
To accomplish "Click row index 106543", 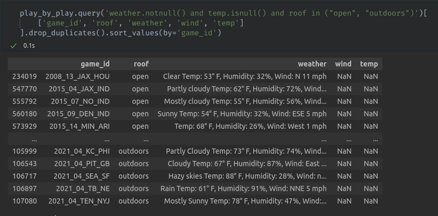I will (x=24, y=164).
